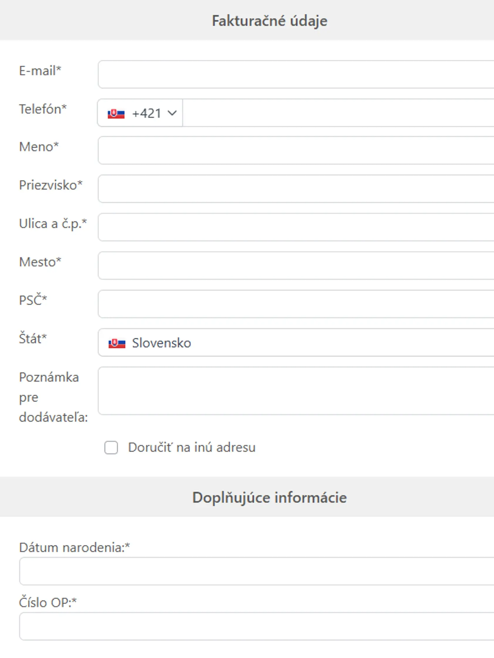Click the Číslo OP:* label
494x658 pixels.
[x=48, y=602]
